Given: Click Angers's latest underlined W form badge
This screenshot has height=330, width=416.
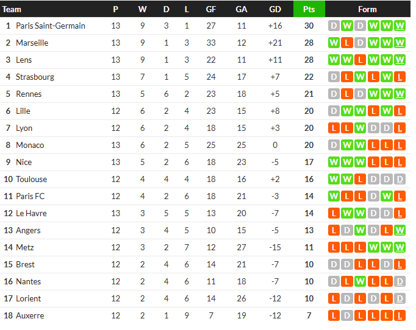Looking at the screenshot, I should 400,230.
